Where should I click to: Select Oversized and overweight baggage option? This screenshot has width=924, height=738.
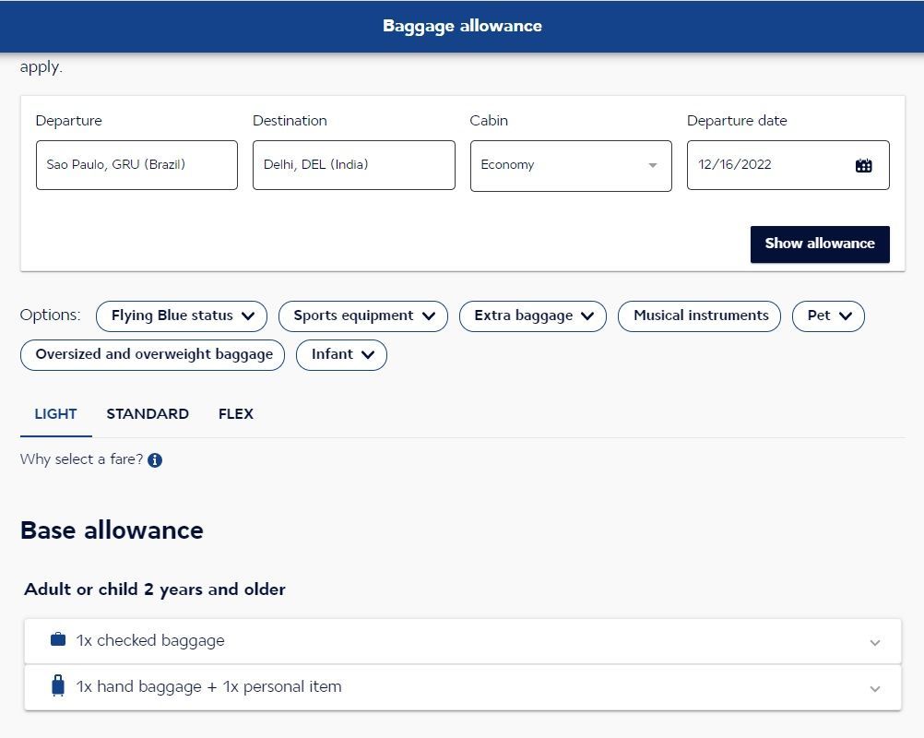click(153, 355)
